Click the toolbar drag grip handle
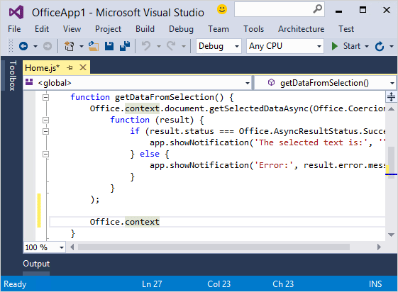398x292 pixels. [11, 46]
